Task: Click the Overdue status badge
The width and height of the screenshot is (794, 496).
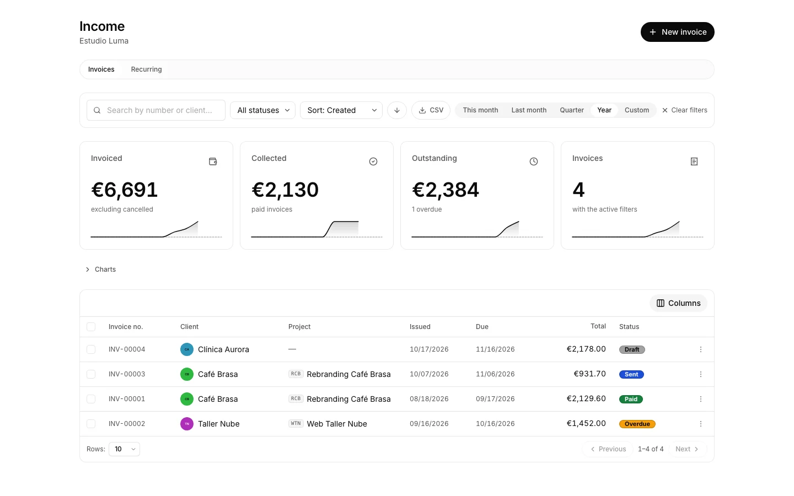Action: (637, 424)
